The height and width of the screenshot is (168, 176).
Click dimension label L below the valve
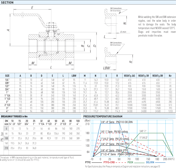(x=51, y=67)
